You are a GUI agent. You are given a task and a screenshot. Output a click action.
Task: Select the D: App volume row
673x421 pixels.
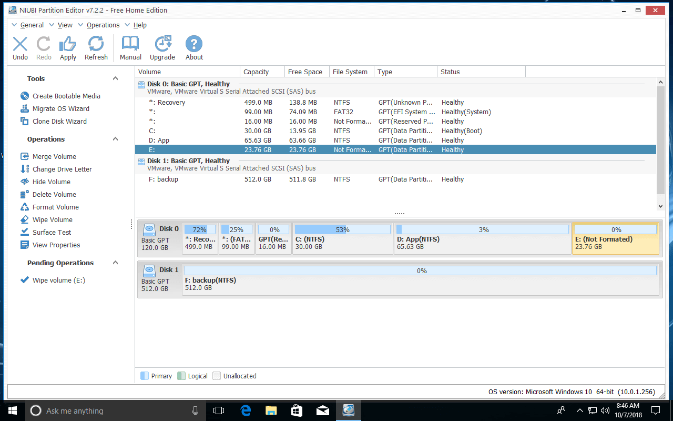395,141
